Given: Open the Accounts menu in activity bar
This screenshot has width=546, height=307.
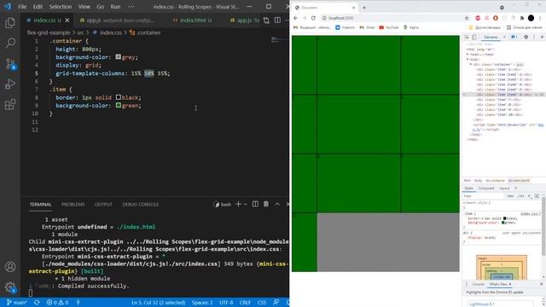Looking at the screenshot, I should [x=10, y=267].
